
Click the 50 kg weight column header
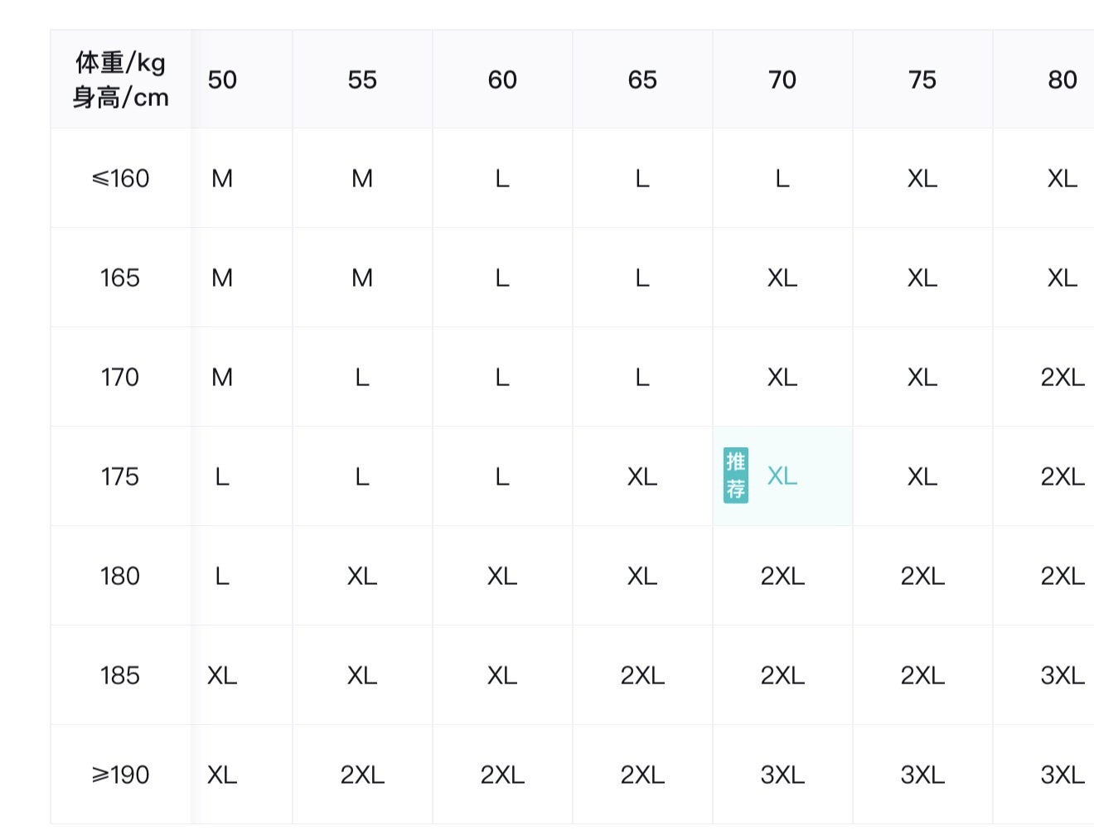222,80
